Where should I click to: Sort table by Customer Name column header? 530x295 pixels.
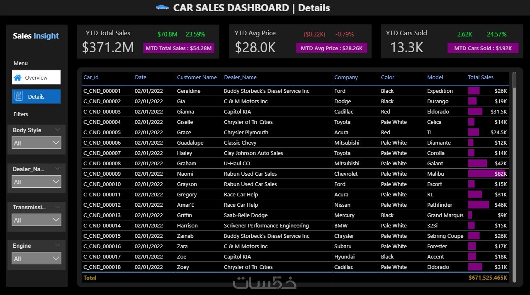[197, 77]
